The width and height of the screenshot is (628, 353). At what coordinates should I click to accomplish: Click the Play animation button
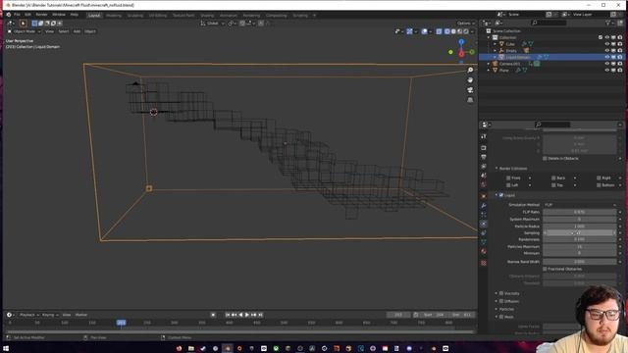pos(247,315)
